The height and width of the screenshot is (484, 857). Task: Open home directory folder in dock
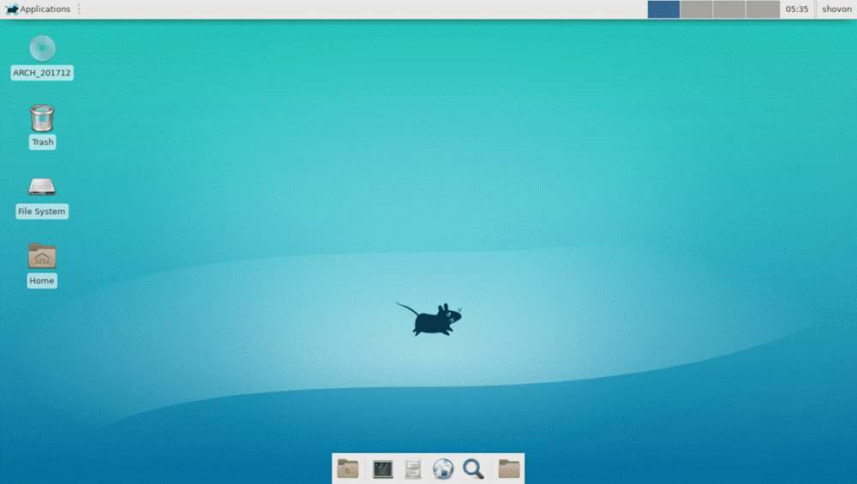[x=509, y=469]
